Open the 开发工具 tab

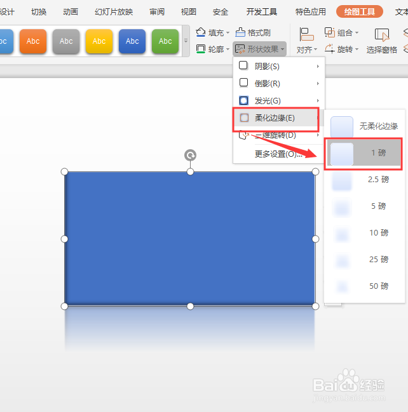(x=261, y=12)
